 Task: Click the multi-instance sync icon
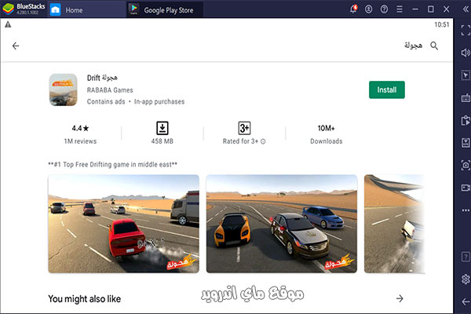tap(466, 120)
